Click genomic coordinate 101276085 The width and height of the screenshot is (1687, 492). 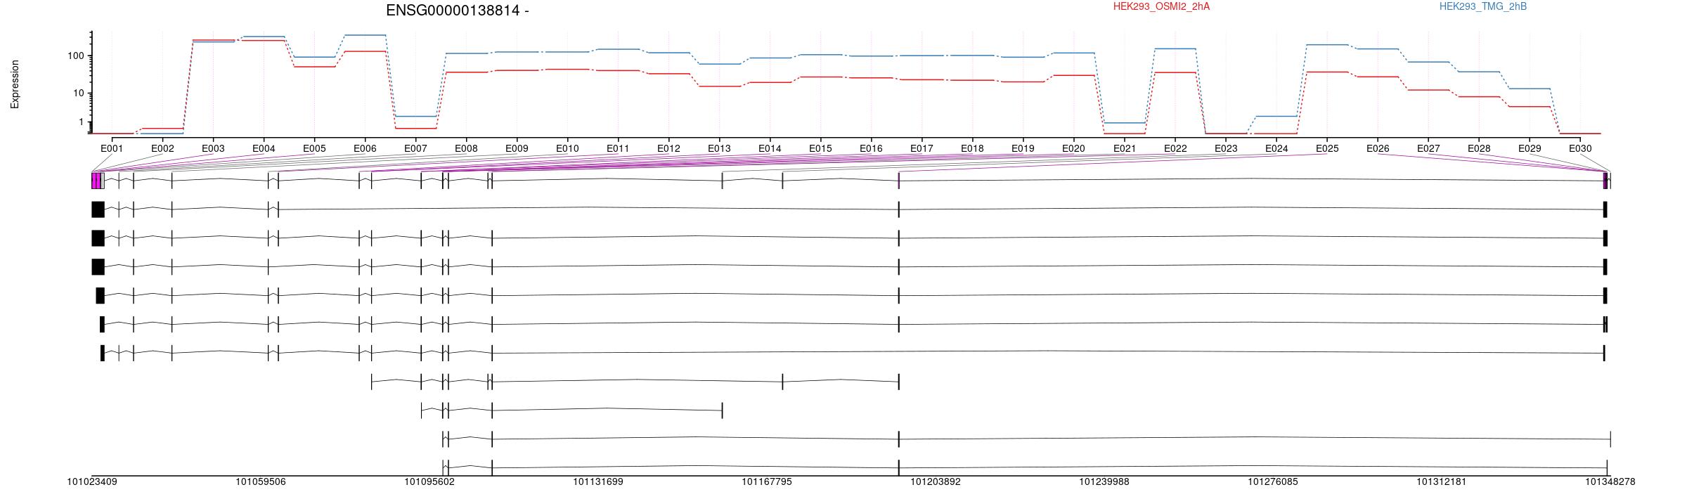[1273, 481]
